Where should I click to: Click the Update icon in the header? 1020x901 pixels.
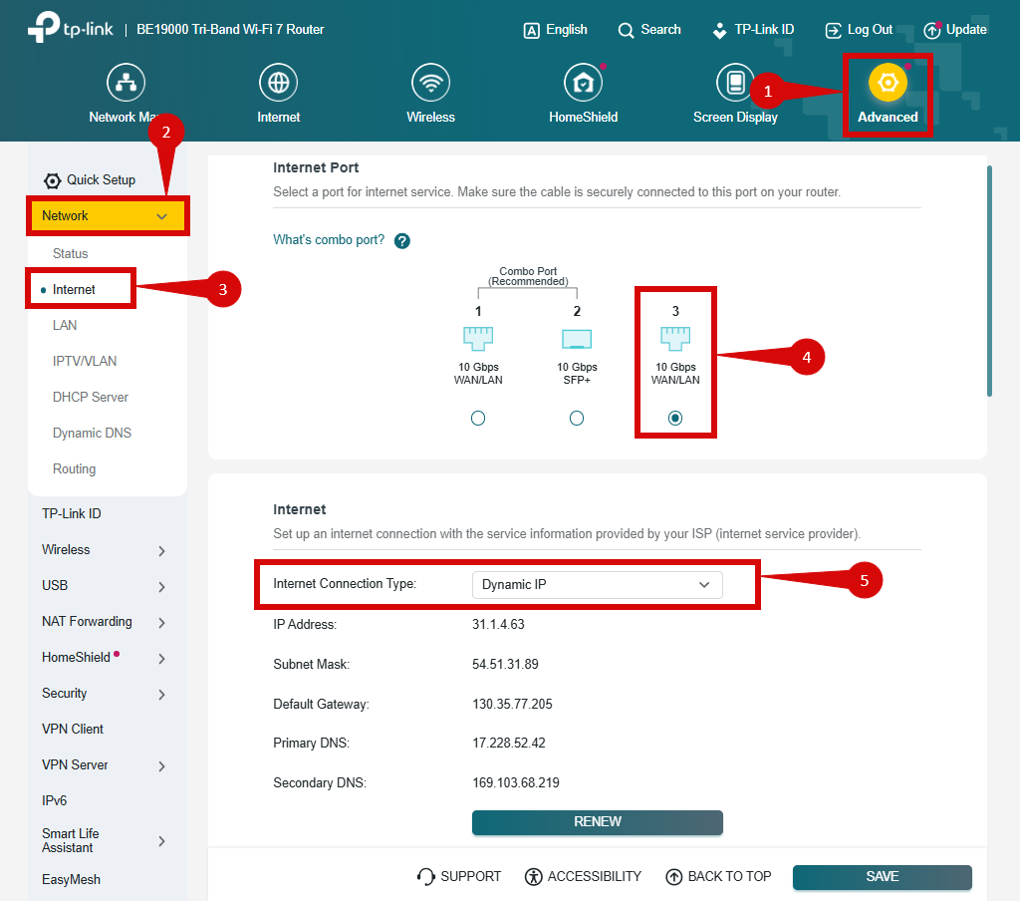tap(932, 30)
